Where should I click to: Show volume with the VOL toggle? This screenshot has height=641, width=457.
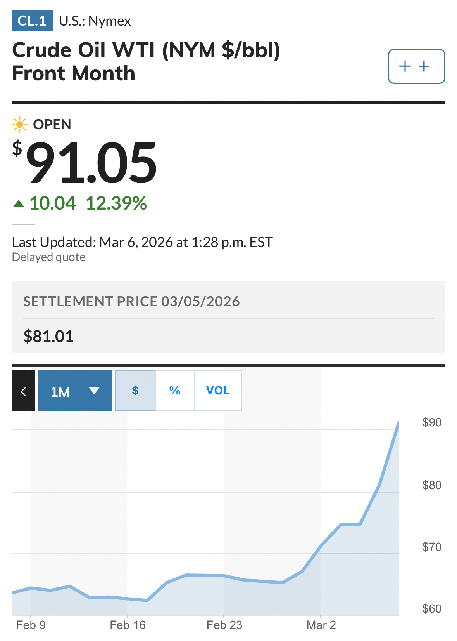tap(218, 391)
